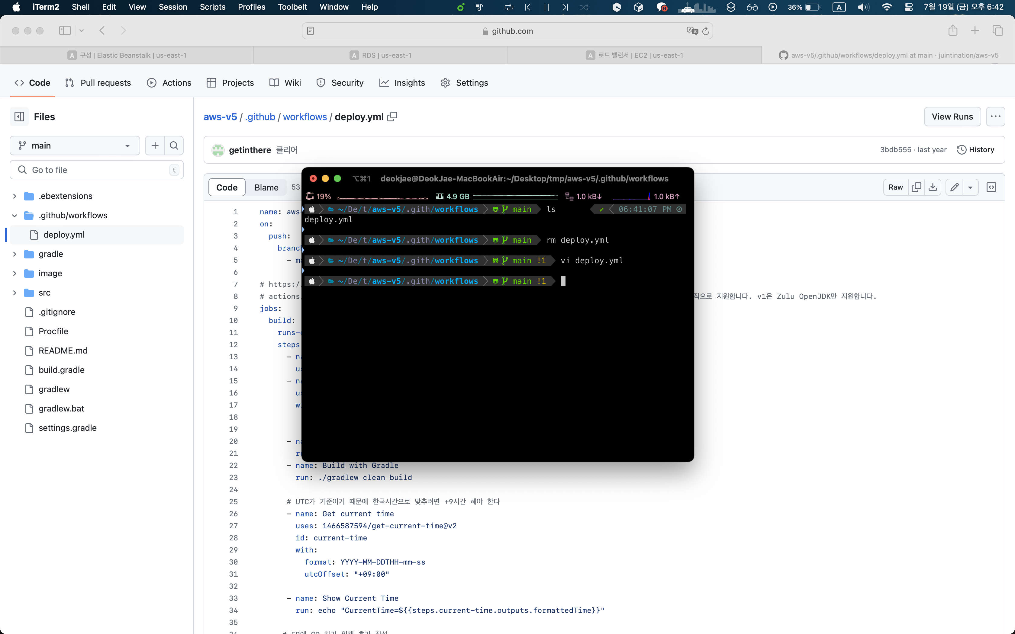1015x634 pixels.
Task: Open the edit options dropdown arrow
Action: [970, 187]
